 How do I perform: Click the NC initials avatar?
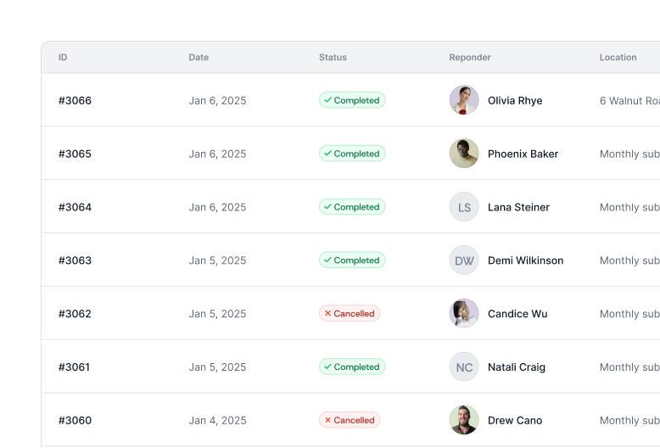464,367
